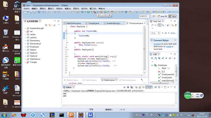The image size is (211, 118).
Task: Open the Run button dropdown arrow
Action: pos(91,12)
